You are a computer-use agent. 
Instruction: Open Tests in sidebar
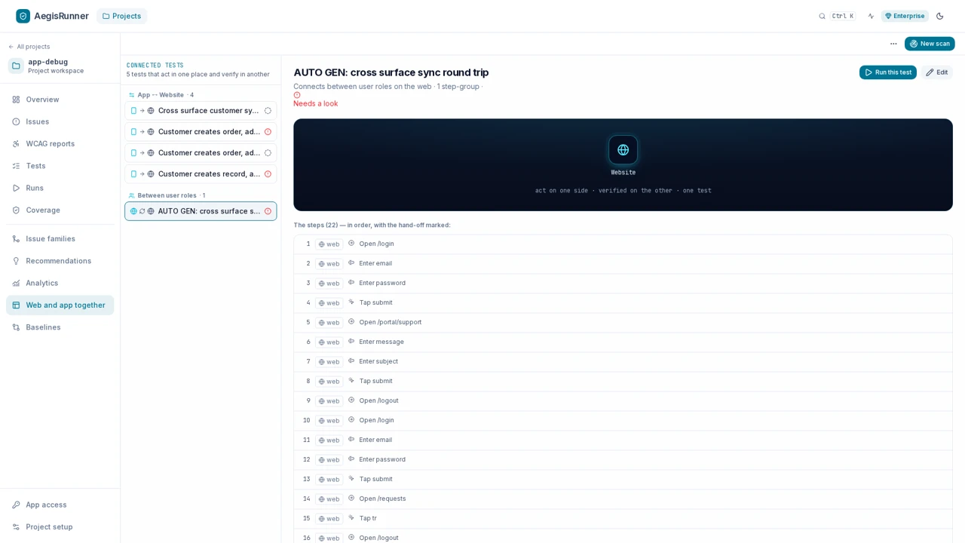60,166
